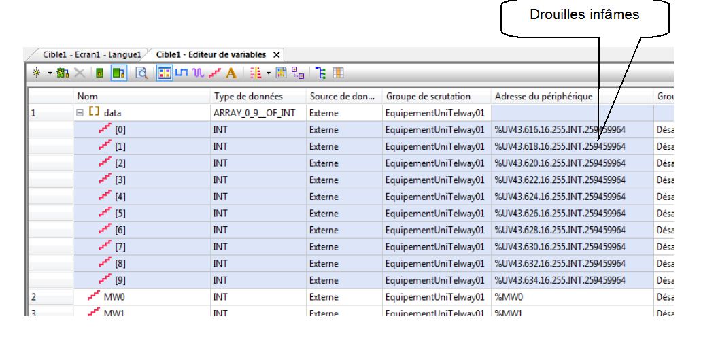716x340 pixels.
Task: Open the column selector dropdown arrow
Action: (x=268, y=73)
